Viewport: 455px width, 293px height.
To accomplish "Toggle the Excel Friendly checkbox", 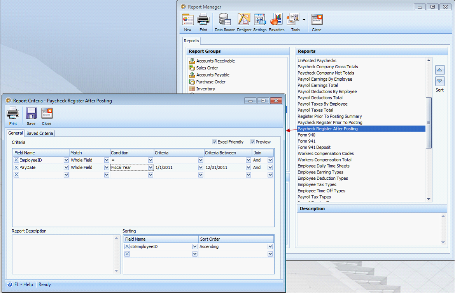I will 215,142.
